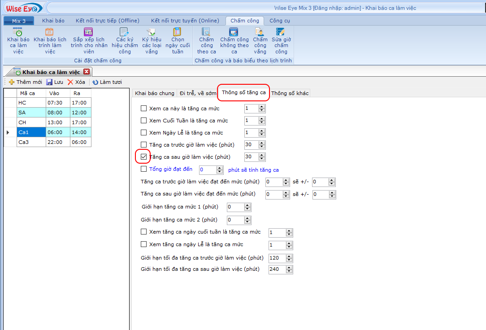Click Các ký hiệu chấm công icon
Image resolution: width=486 pixels, height=330 pixels.
point(125,32)
